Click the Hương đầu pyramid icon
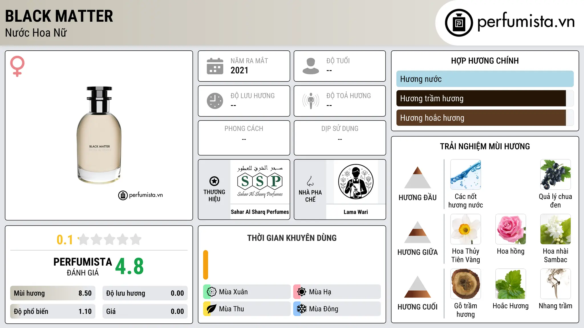 click(x=417, y=177)
